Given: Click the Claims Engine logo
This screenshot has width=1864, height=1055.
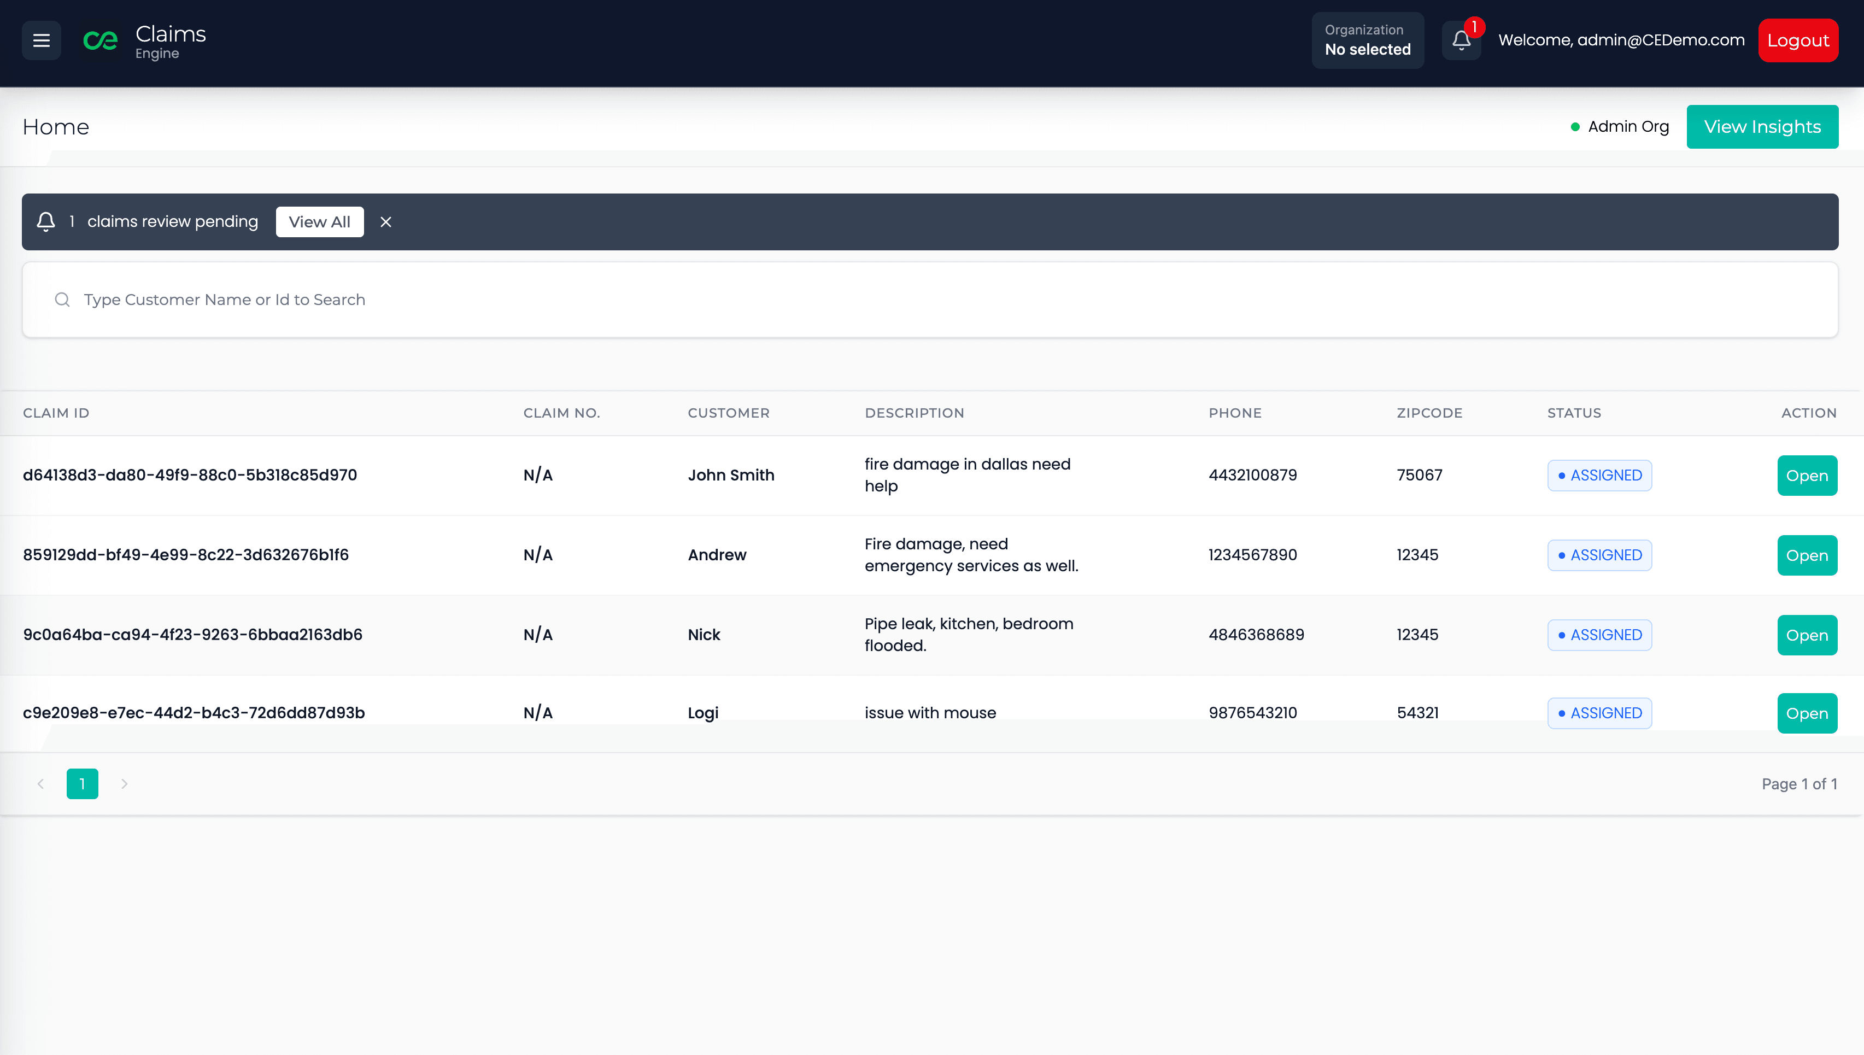Looking at the screenshot, I should click(101, 40).
